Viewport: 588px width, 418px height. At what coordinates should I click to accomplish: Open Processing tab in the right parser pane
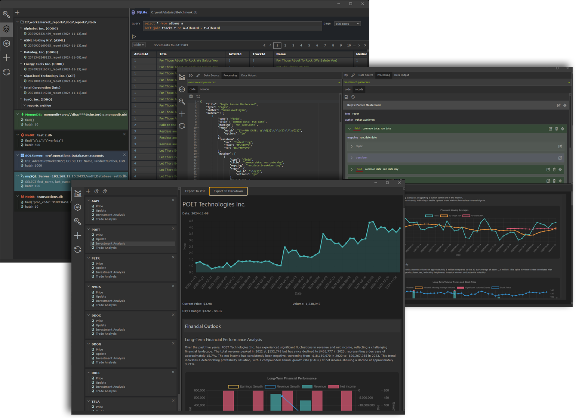click(384, 75)
